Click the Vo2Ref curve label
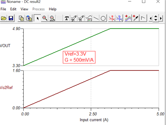Viewport: 166px width, 125px height. [6, 87]
